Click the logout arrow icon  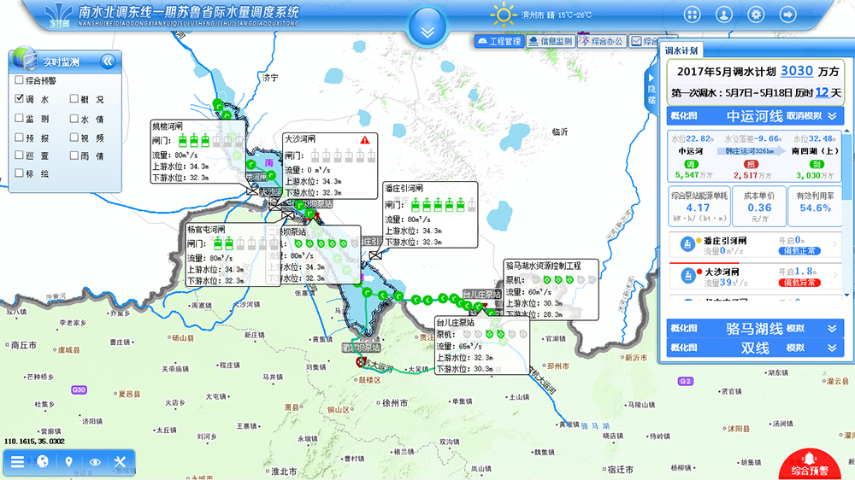pyautogui.click(x=787, y=15)
